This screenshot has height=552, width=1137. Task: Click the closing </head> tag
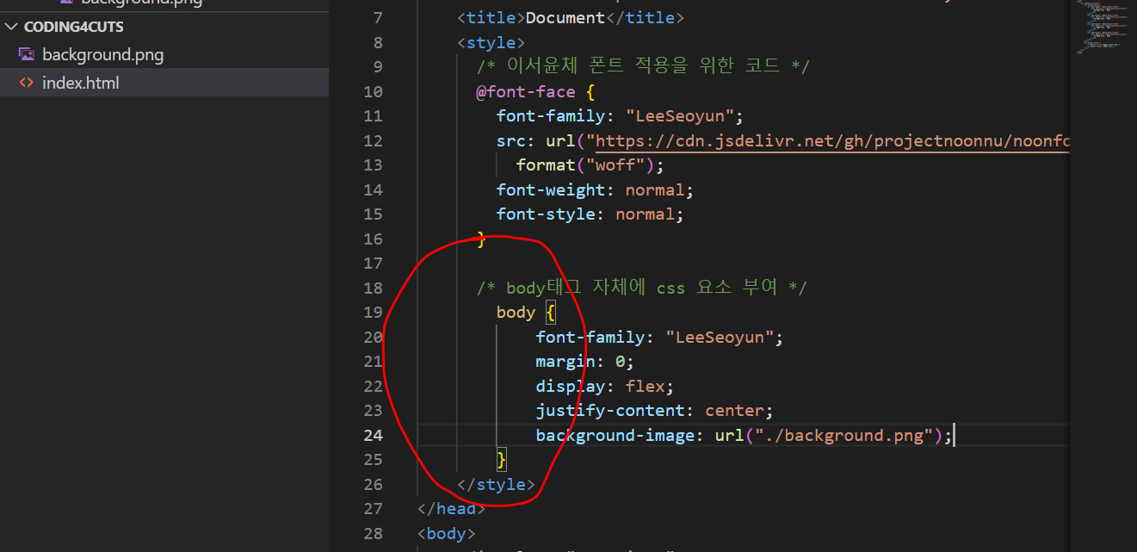(x=451, y=508)
